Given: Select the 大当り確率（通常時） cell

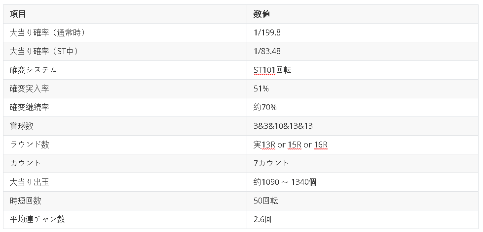Looking at the screenshot, I should coord(48,33).
